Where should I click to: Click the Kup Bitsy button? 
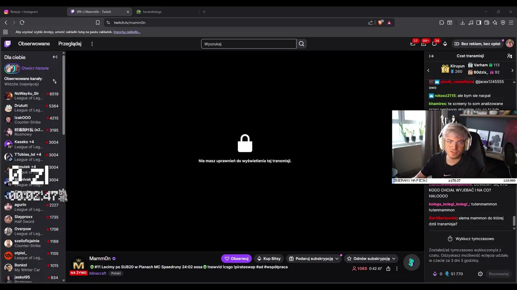point(269,259)
